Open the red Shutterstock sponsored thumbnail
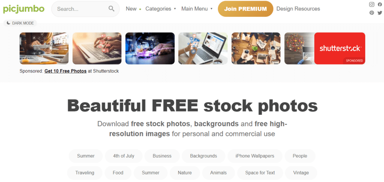This screenshot has height=182, width=384. pos(340,48)
